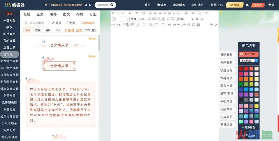Enable 深色模式 dark mode checkbox
The height and width of the screenshot is (141, 279).
pos(81,22)
